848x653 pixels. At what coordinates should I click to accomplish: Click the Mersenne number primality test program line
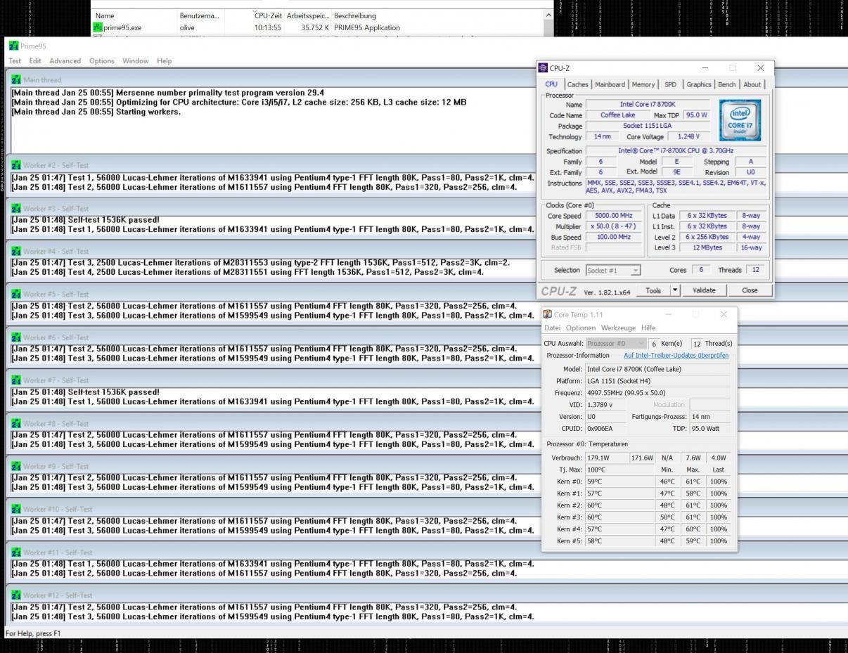tap(168, 93)
